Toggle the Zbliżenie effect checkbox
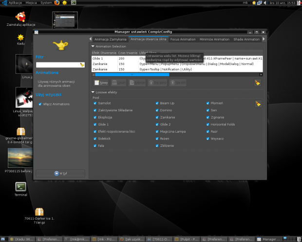Viewport: 302px width, 242px height. [157, 145]
